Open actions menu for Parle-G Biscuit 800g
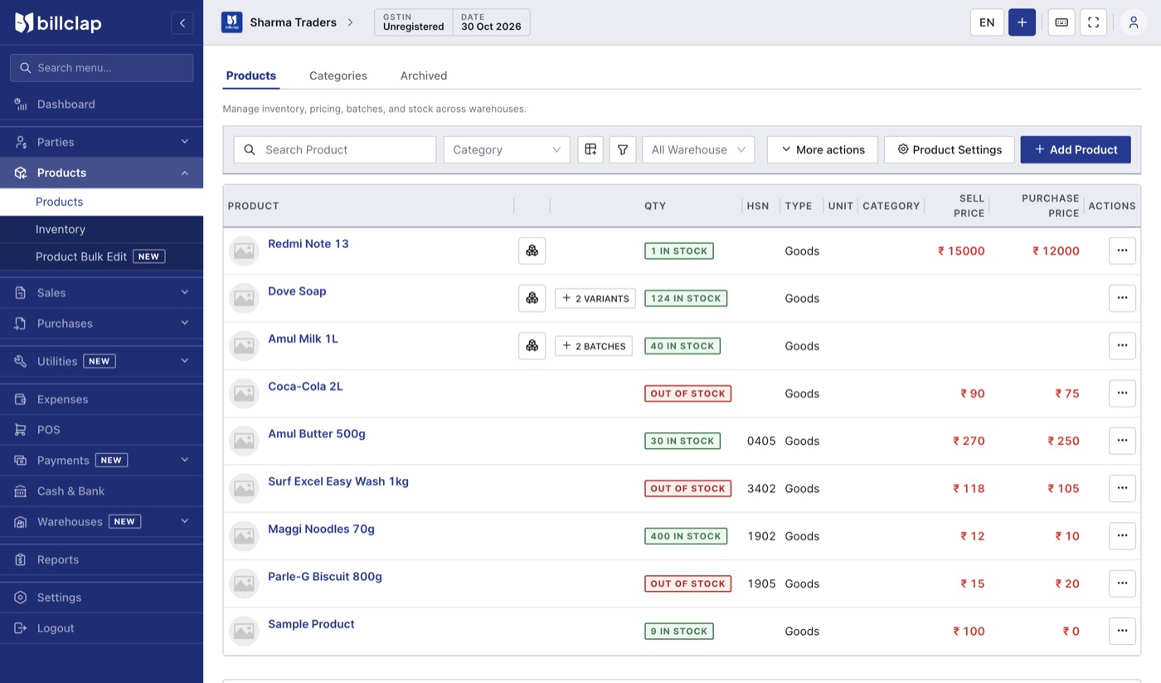 [x=1122, y=583]
